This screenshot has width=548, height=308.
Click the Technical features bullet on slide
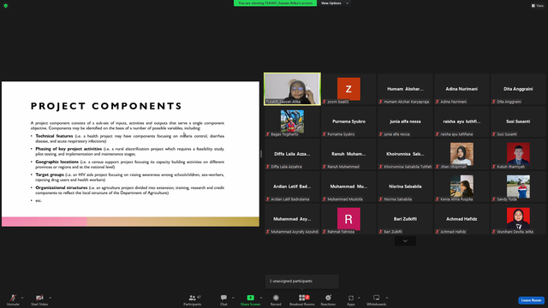pos(128,139)
